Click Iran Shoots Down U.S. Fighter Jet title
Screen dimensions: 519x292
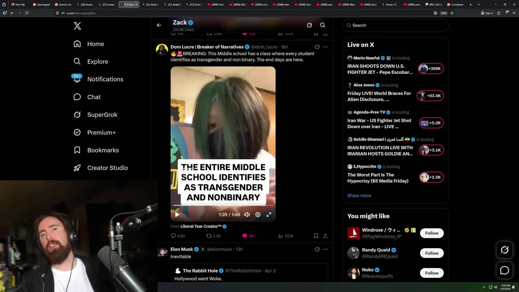pos(380,69)
